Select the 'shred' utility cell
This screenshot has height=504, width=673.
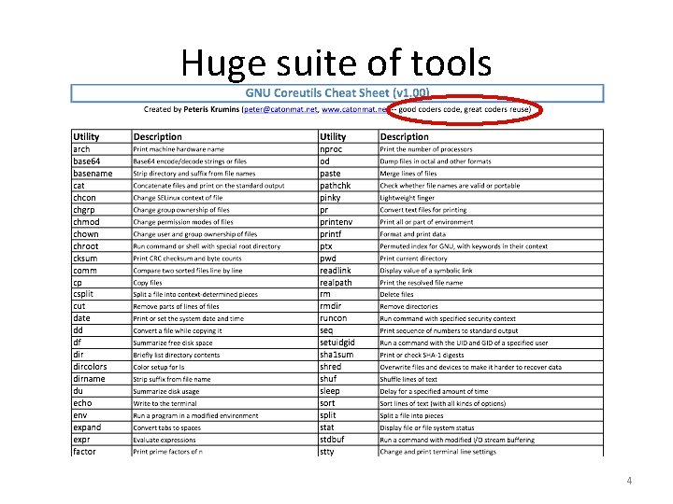click(x=348, y=367)
